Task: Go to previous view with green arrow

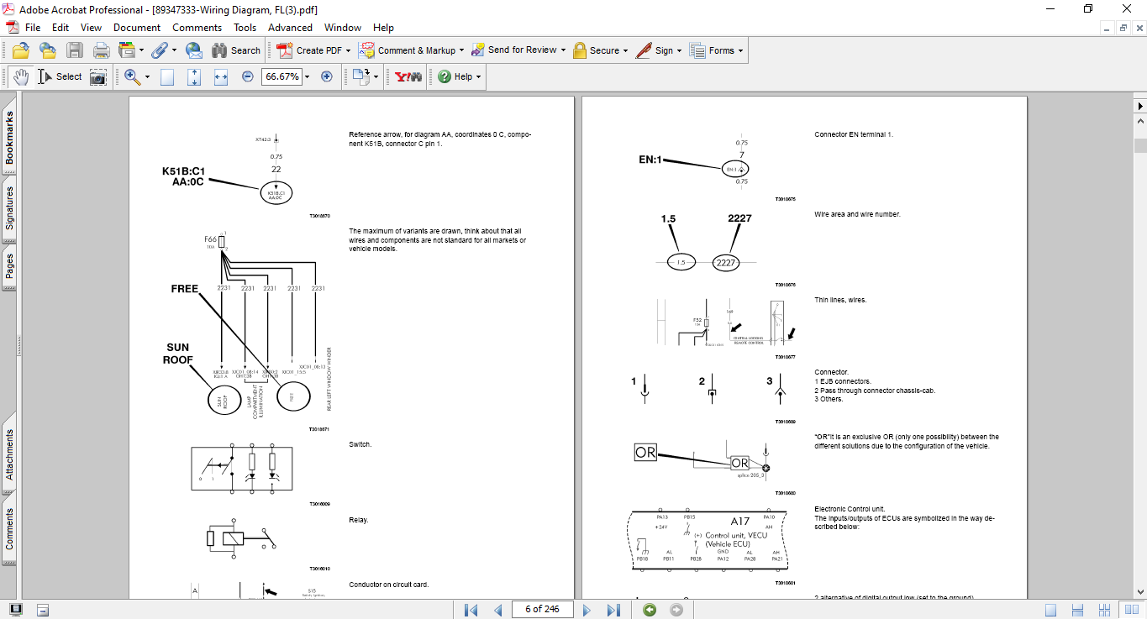Action: point(650,610)
